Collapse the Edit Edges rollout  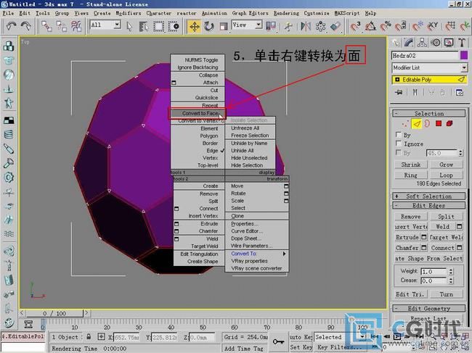coord(429,205)
